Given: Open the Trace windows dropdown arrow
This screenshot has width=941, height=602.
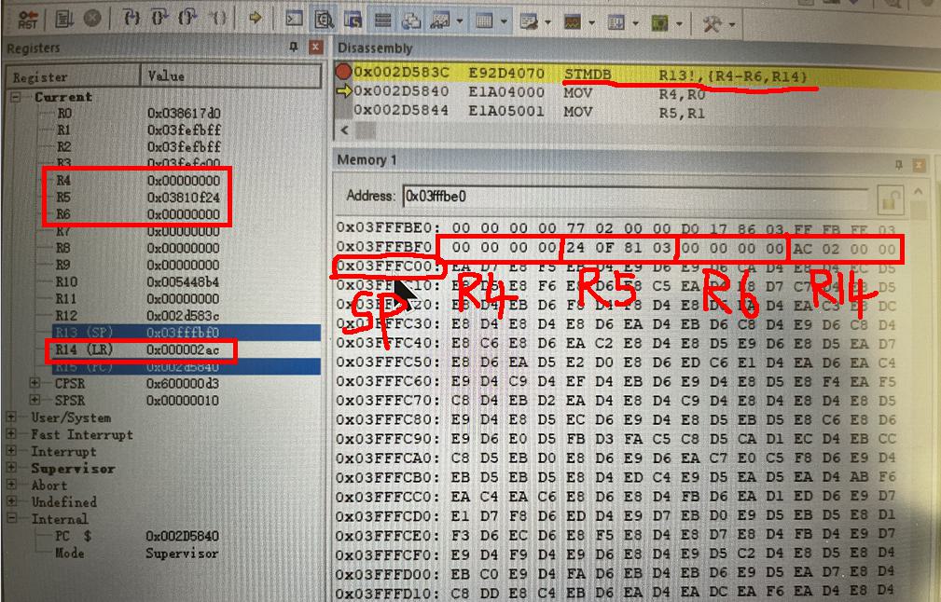Looking at the screenshot, I should pyautogui.click(x=635, y=24).
